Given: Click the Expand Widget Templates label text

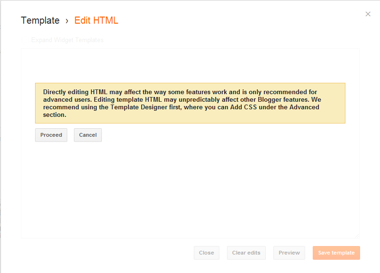Looking at the screenshot, I should tap(67, 40).
